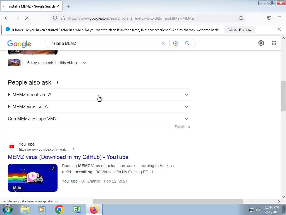286x215 pixels.
Task: Launch Google Chrome from taskbar
Action: coord(59,209)
